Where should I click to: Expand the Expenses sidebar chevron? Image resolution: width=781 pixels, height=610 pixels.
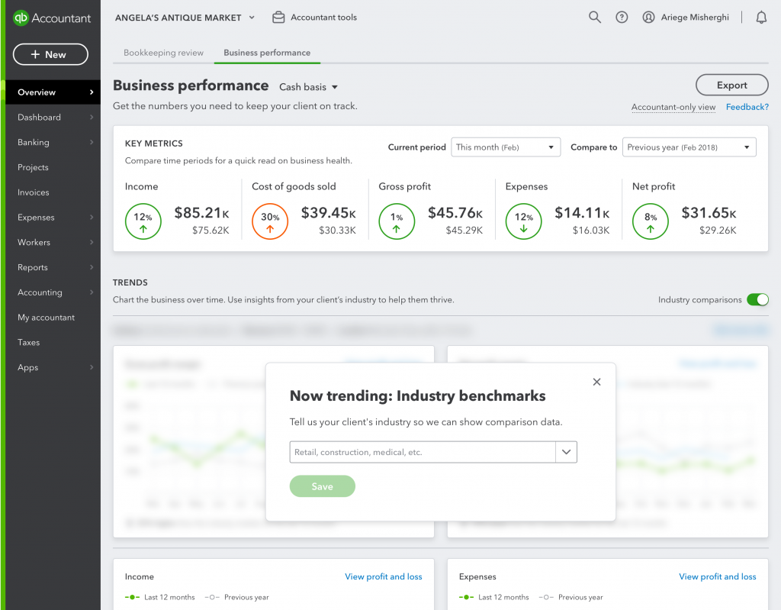pyautogui.click(x=92, y=217)
